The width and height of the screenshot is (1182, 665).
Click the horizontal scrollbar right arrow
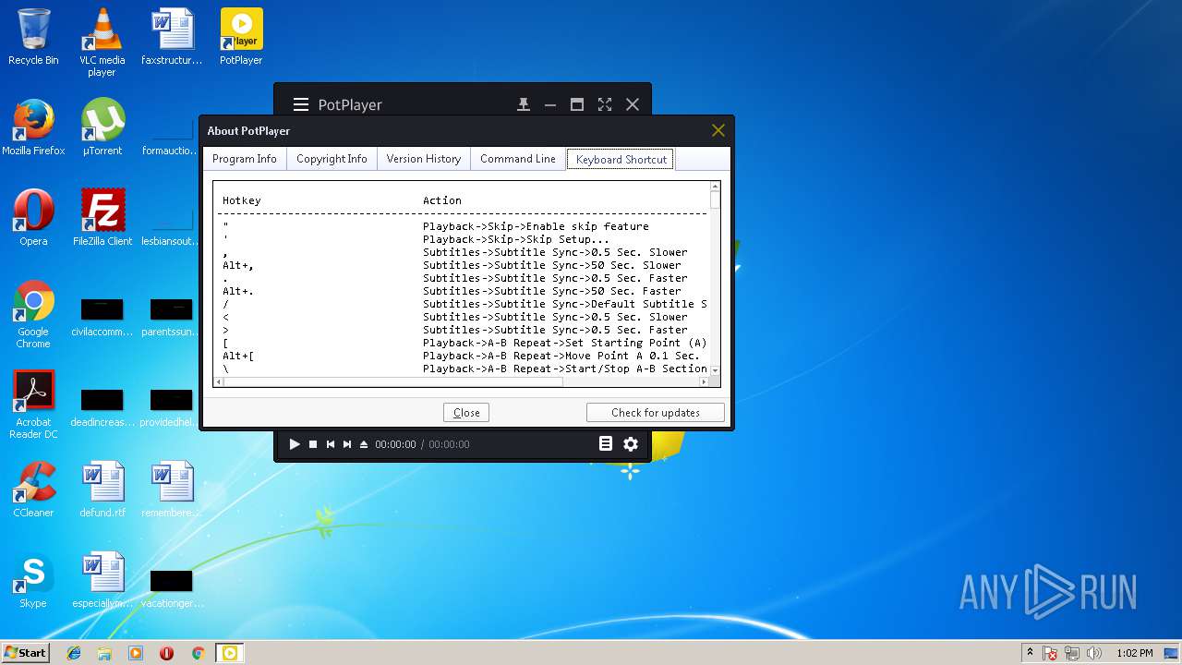pos(704,381)
